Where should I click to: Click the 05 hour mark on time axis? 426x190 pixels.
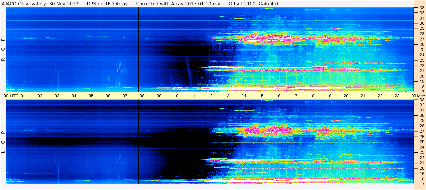(91, 96)
